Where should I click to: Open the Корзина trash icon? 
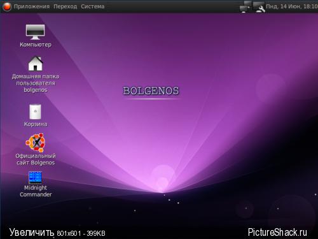pyautogui.click(x=35, y=112)
